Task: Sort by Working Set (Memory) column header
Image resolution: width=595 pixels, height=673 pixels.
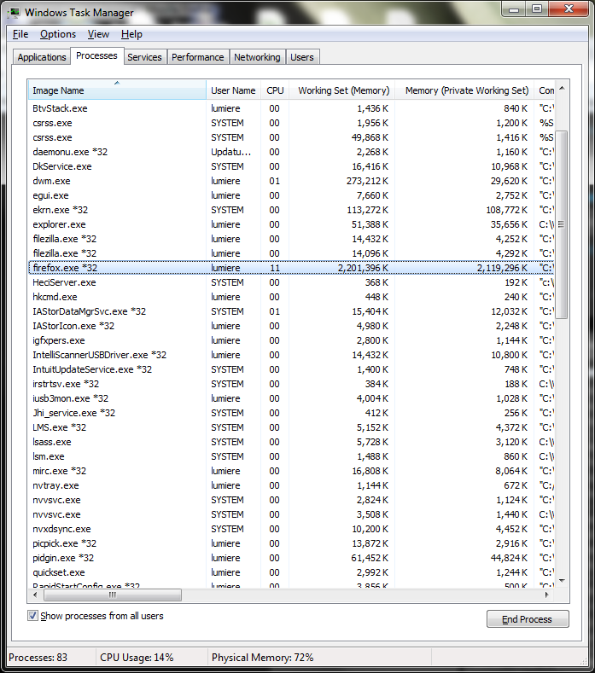Action: pos(342,90)
